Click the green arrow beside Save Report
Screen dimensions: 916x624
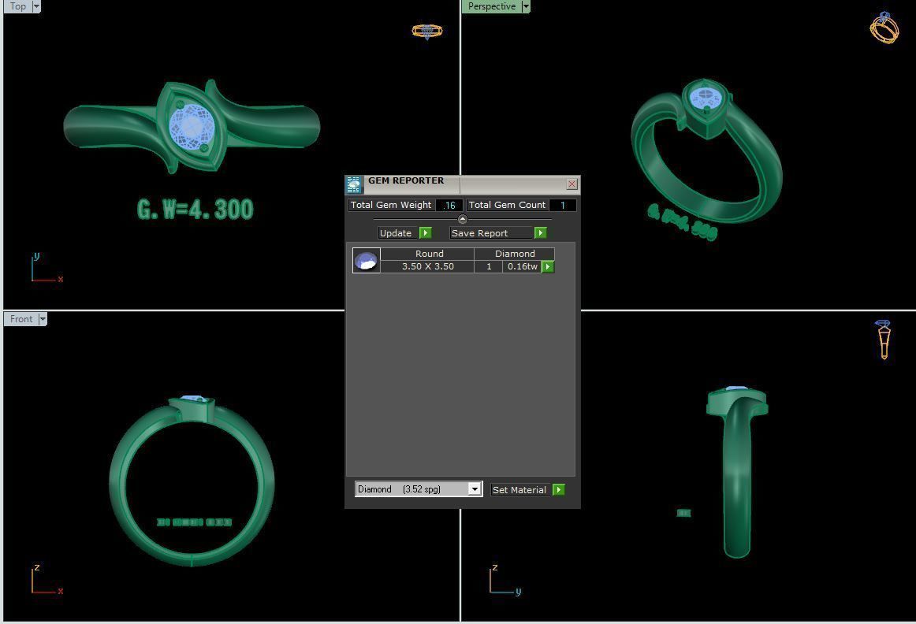coord(540,233)
